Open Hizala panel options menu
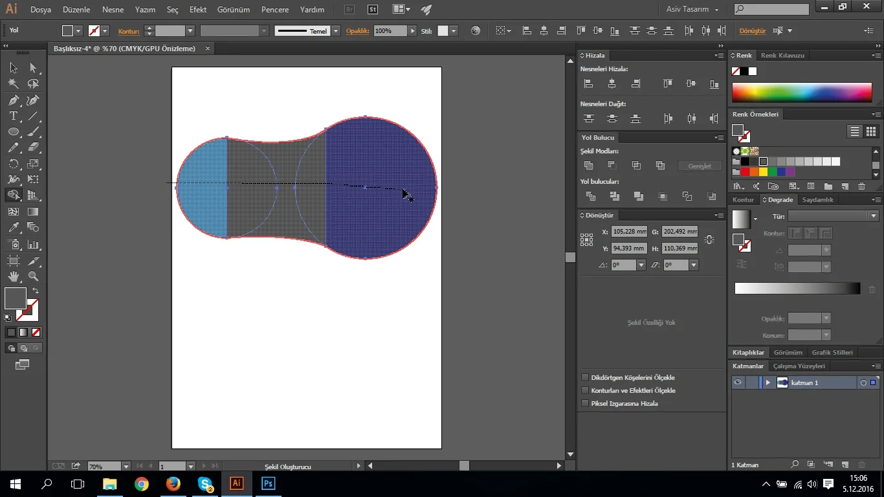This screenshot has width=884, height=497. 718,56
